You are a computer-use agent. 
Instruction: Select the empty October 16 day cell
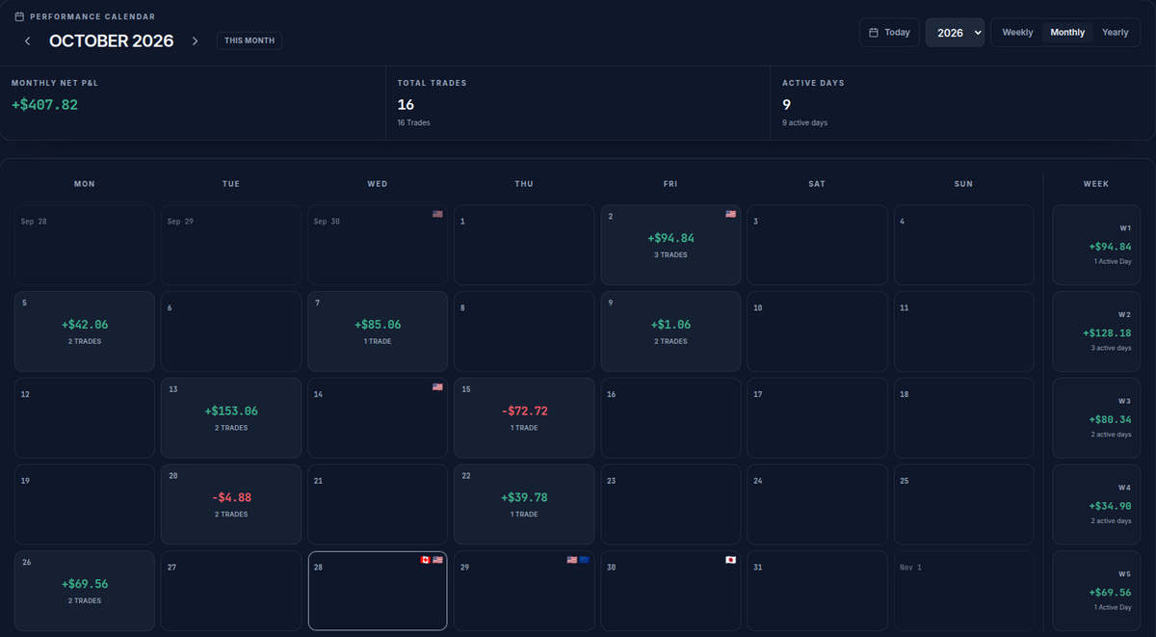670,418
